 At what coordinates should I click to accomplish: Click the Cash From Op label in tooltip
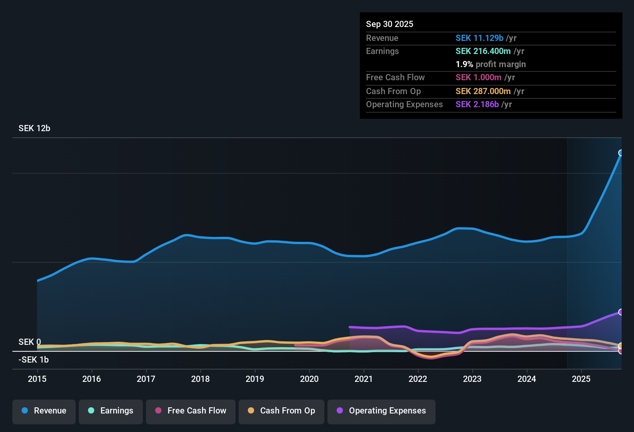tap(393, 91)
